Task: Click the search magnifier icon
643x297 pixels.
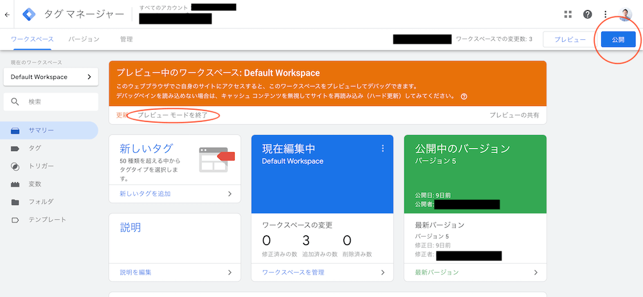Action: 15,102
